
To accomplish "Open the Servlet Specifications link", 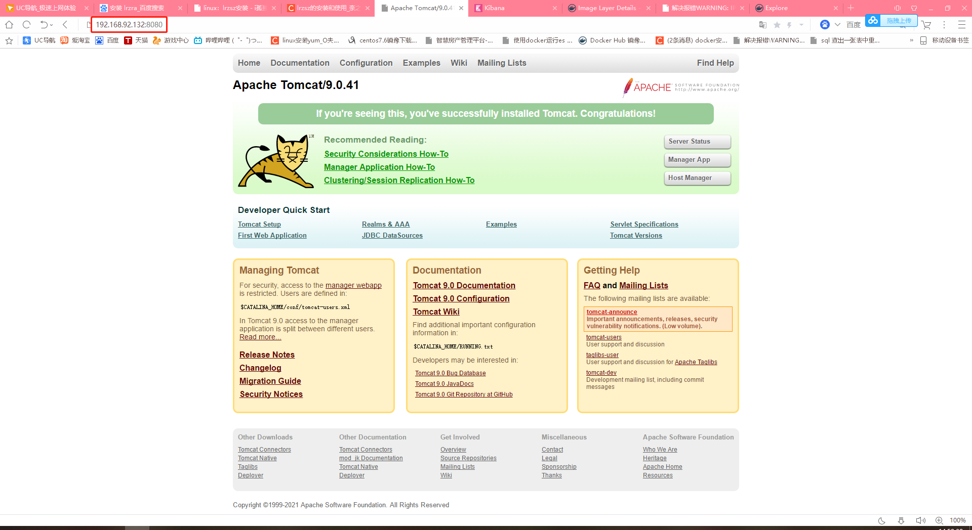I will (644, 224).
